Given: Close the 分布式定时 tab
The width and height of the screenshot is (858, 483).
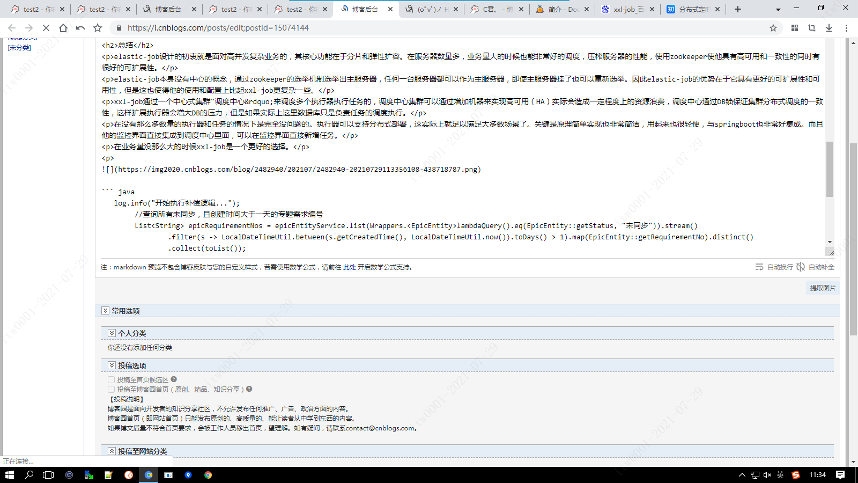Looking at the screenshot, I should [x=718, y=9].
